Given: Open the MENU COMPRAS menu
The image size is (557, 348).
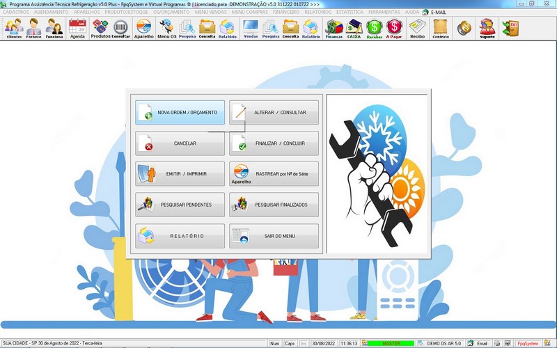Looking at the screenshot, I should pos(250,12).
